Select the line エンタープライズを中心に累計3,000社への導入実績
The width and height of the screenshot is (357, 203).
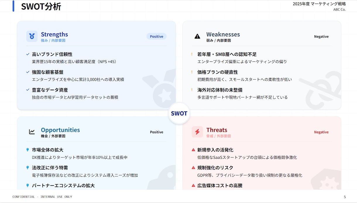click(78, 79)
